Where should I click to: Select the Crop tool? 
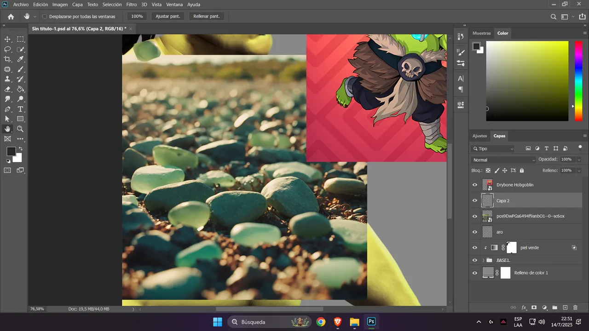[7, 59]
